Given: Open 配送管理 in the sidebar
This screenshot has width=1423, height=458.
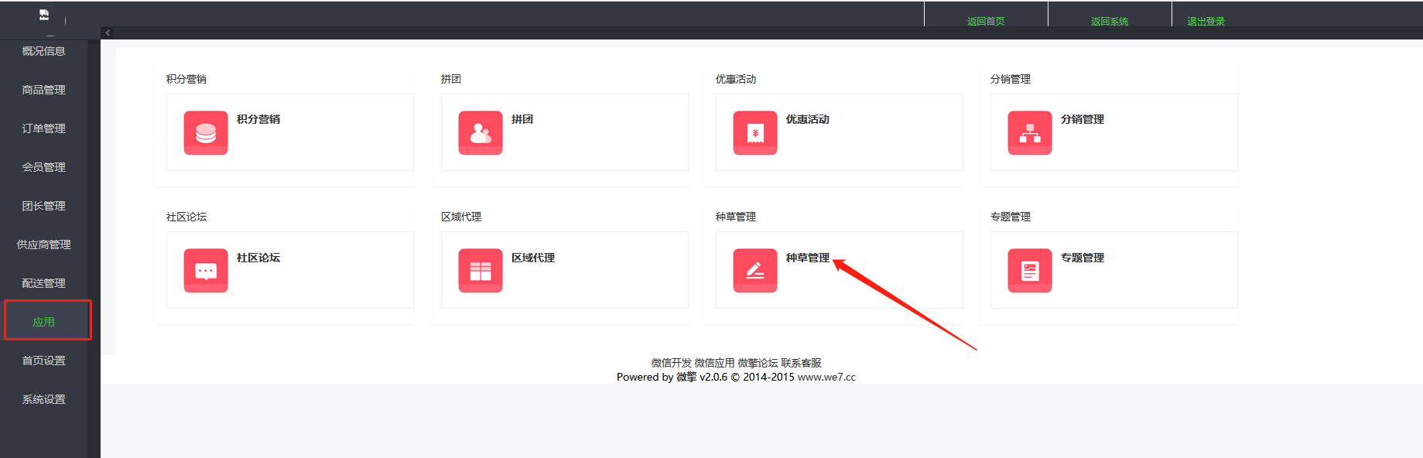Looking at the screenshot, I should pos(44,283).
